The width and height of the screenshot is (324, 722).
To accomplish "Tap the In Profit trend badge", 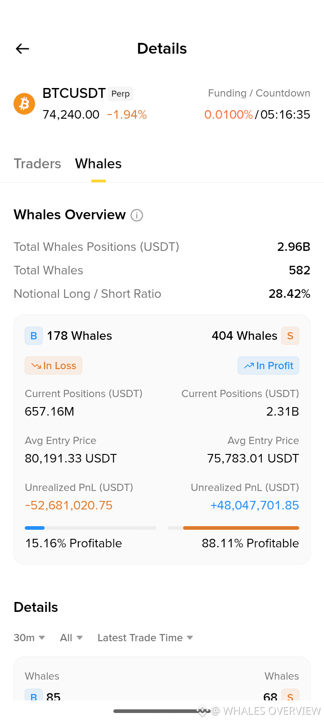I will pyautogui.click(x=269, y=366).
